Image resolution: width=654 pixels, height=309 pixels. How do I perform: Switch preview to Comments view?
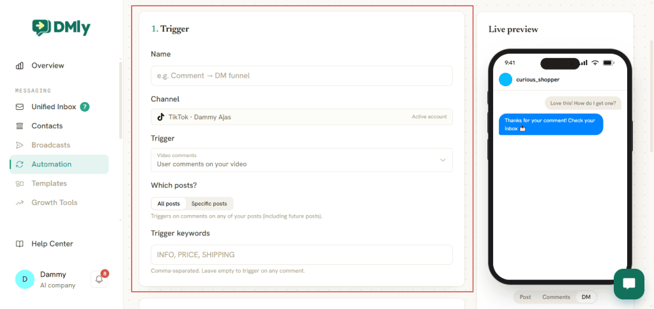tap(556, 297)
